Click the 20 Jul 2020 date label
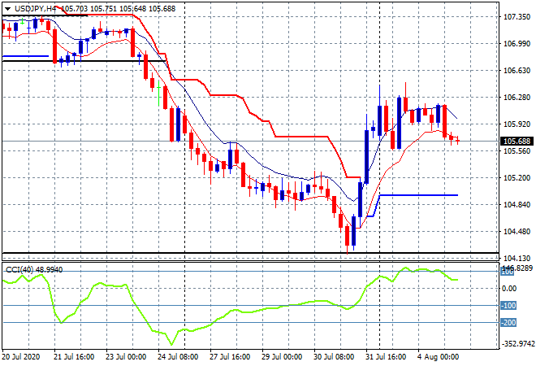This screenshot has height=366, width=536. tap(21, 357)
